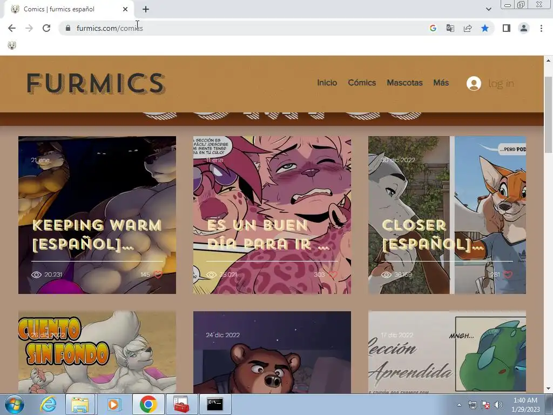Click the taskbar clock 1:40 AM

tap(525, 405)
